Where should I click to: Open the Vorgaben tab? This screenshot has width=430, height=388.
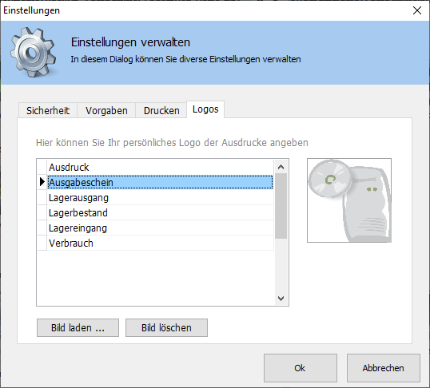[106, 110]
